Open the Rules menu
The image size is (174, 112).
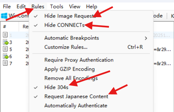click(x=38, y=6)
